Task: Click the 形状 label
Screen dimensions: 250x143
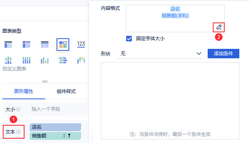Action: 106,54
